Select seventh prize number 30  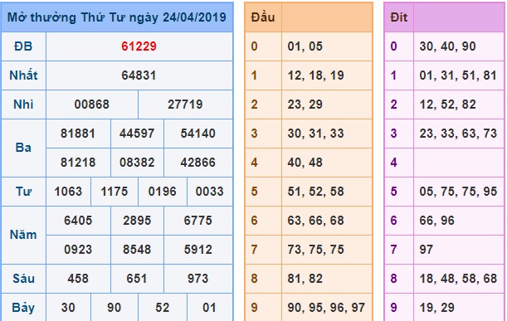68,308
